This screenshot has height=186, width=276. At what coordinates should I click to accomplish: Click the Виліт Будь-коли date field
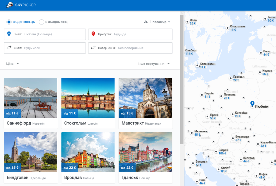click(x=45, y=48)
